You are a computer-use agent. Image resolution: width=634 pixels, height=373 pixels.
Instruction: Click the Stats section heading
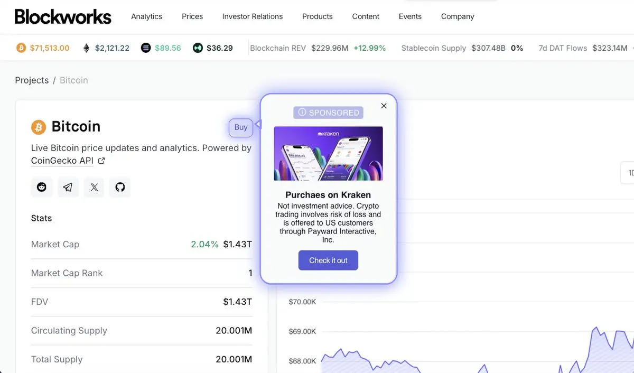pos(42,218)
